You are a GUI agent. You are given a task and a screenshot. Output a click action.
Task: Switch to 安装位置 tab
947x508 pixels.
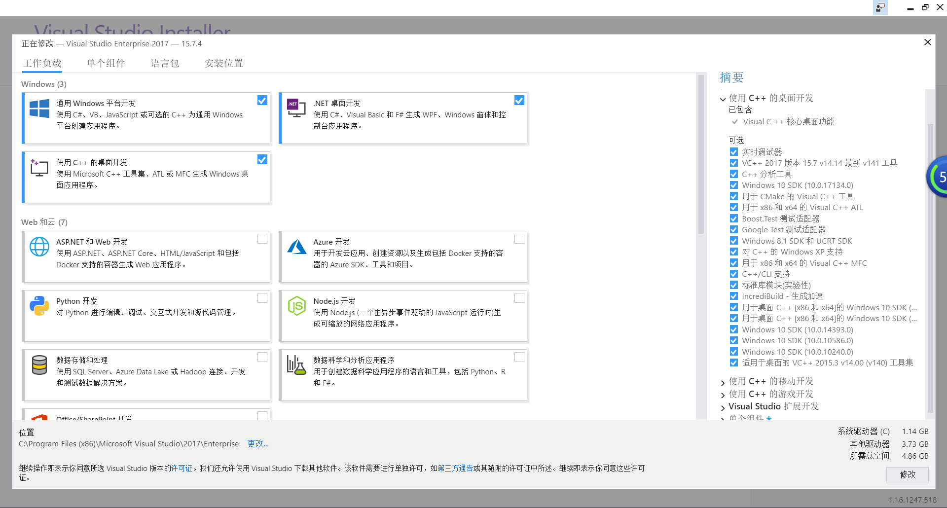(x=224, y=63)
